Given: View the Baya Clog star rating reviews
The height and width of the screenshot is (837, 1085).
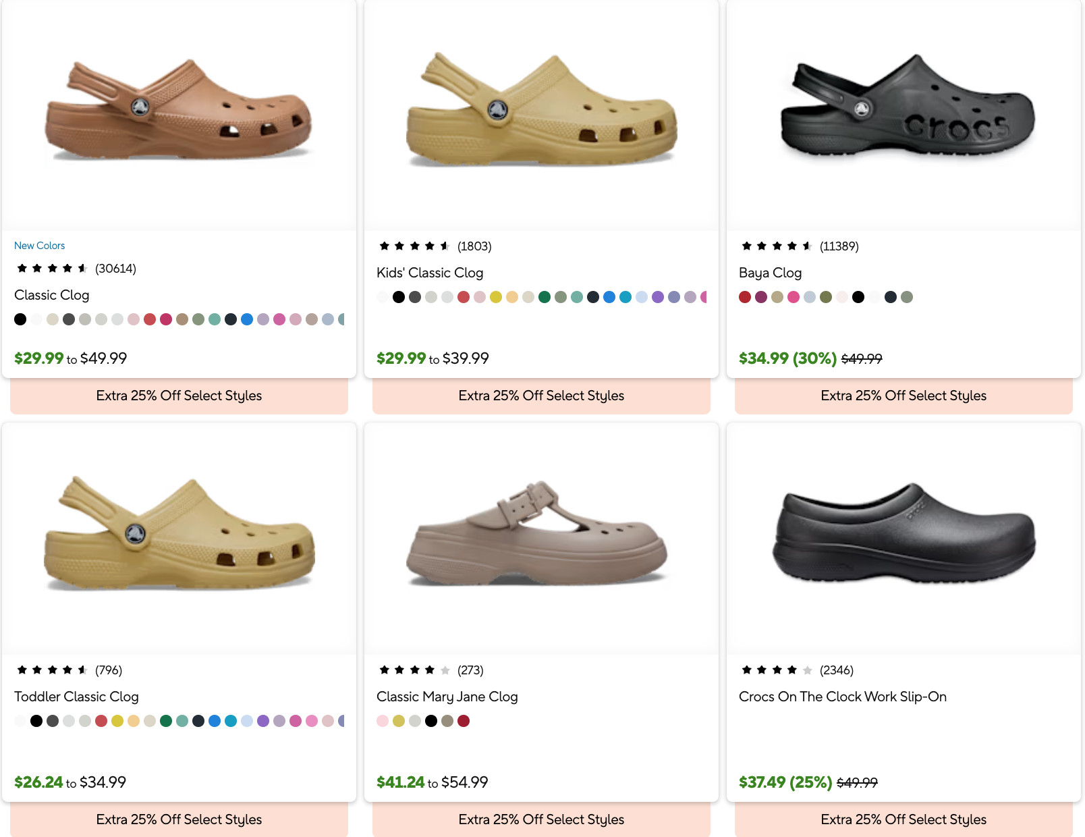Looking at the screenshot, I should click(x=800, y=246).
